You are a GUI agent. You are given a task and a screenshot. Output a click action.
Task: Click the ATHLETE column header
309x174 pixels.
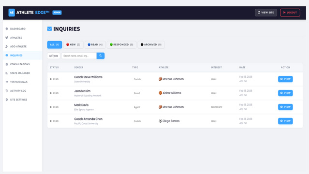[163, 67]
